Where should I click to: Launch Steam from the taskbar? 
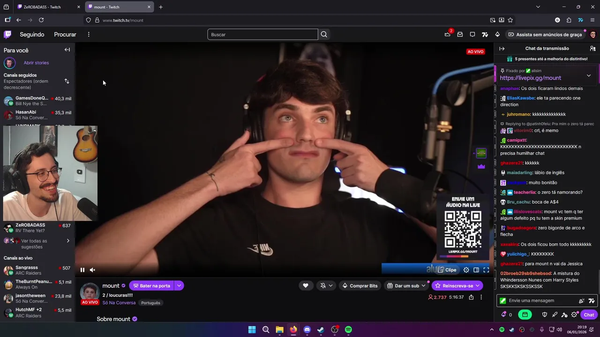tap(321, 330)
